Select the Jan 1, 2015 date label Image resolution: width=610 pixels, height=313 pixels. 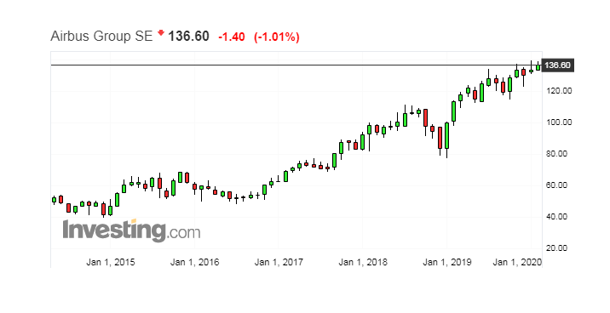click(x=111, y=262)
